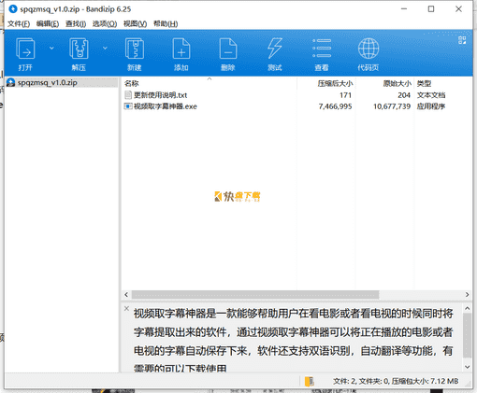Image resolution: width=477 pixels, height=393 pixels.
Task: Click the comment panel scroll down arrow
Action: pos(467,367)
